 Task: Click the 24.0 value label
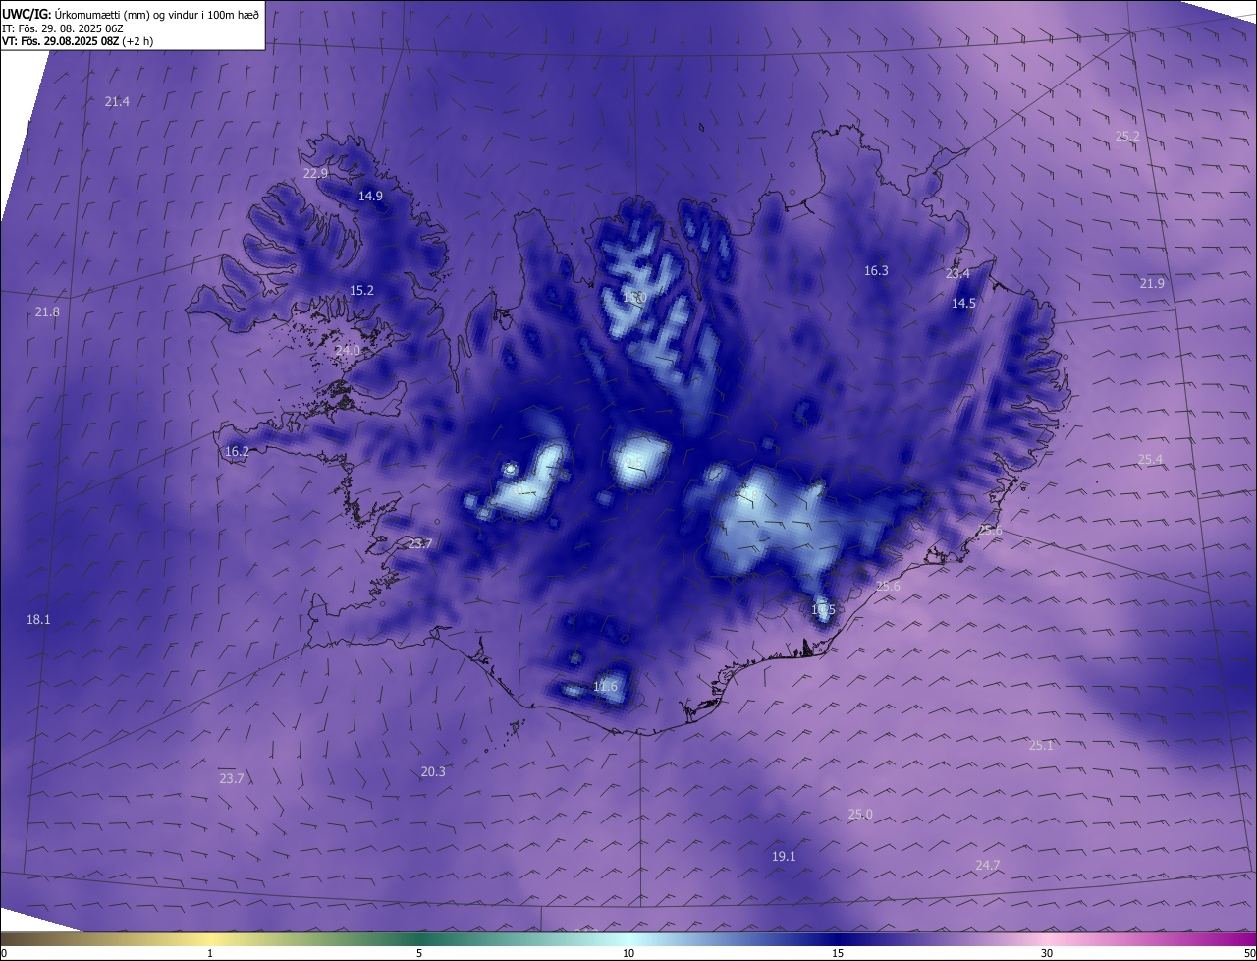click(x=348, y=350)
